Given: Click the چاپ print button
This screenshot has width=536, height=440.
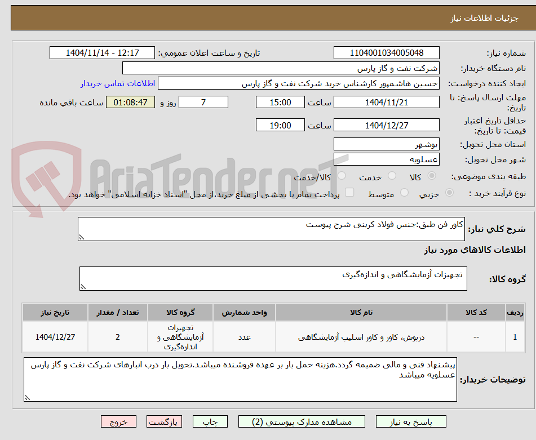Looking at the screenshot, I should point(210,421).
